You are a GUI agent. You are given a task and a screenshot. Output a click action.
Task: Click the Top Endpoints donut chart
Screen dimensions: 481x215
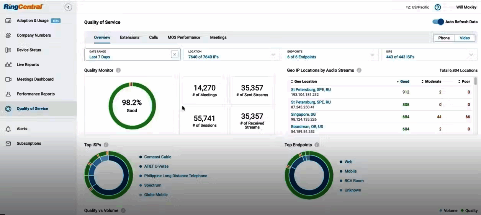(x=309, y=175)
